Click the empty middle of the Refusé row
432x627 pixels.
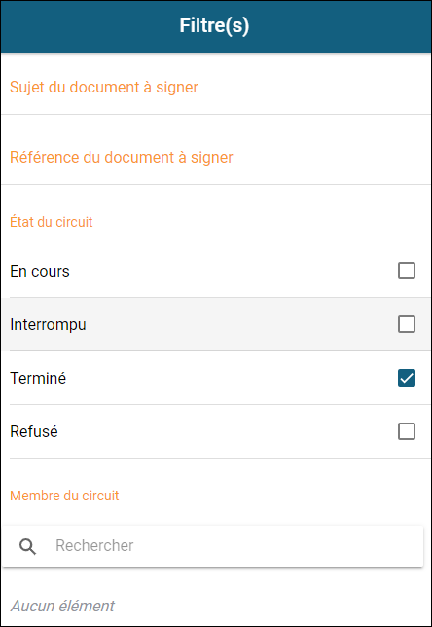coord(228,431)
